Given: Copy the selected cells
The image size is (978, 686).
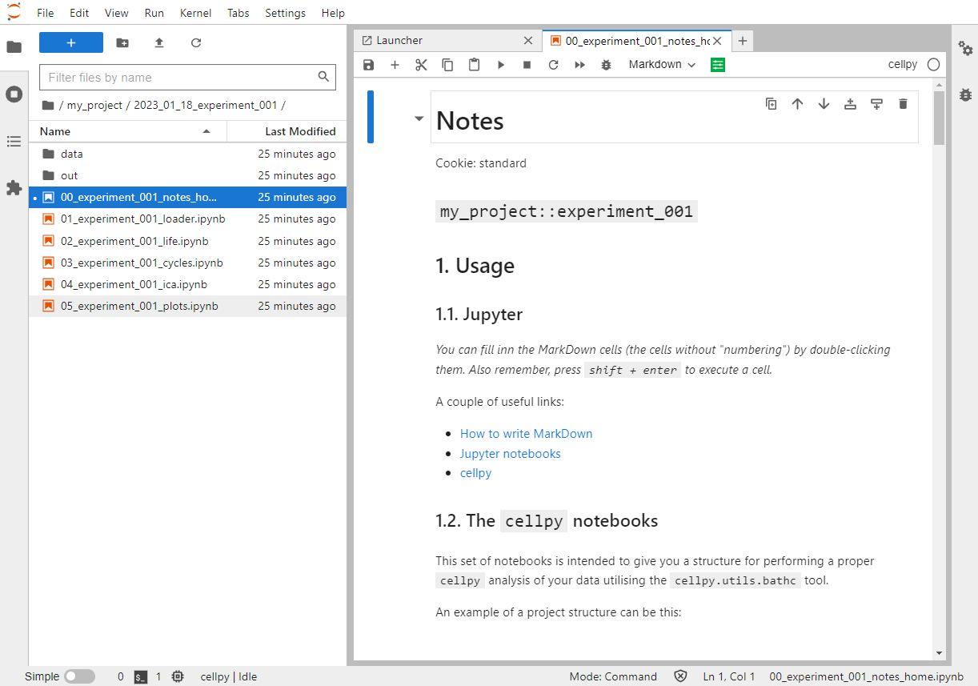Looking at the screenshot, I should [x=447, y=65].
